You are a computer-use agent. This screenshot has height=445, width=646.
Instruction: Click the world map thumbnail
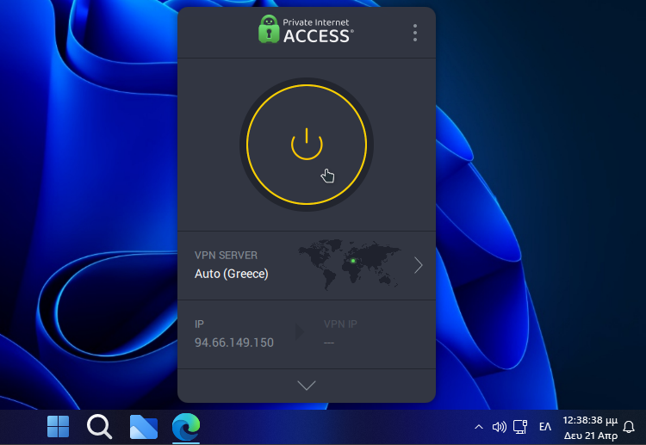[350, 264]
